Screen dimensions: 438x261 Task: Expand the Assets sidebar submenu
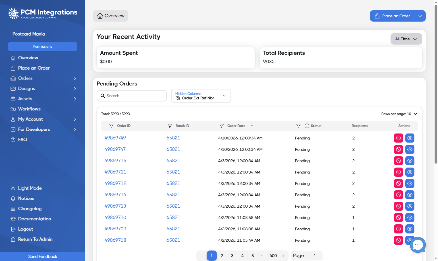75,99
